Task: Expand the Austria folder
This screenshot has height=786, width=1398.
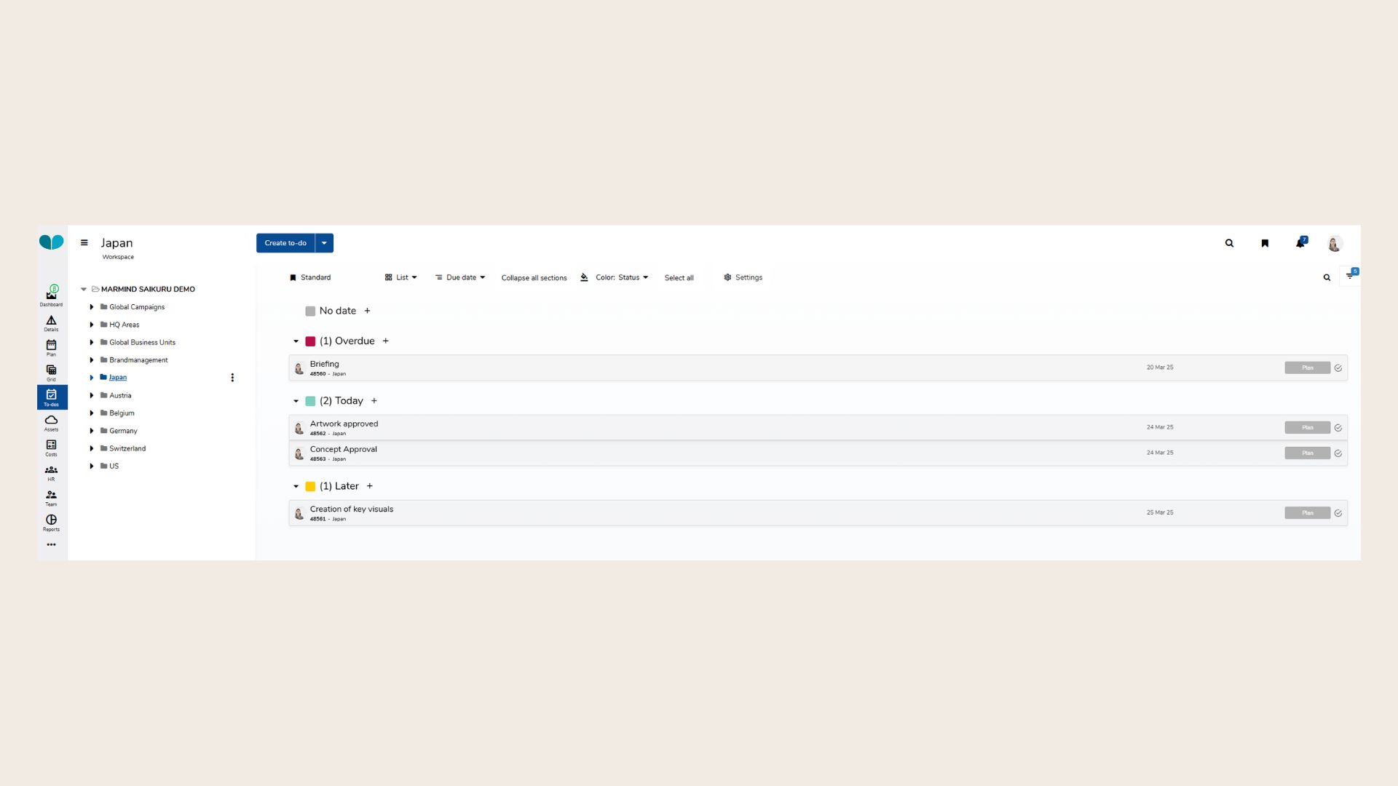Action: point(91,395)
